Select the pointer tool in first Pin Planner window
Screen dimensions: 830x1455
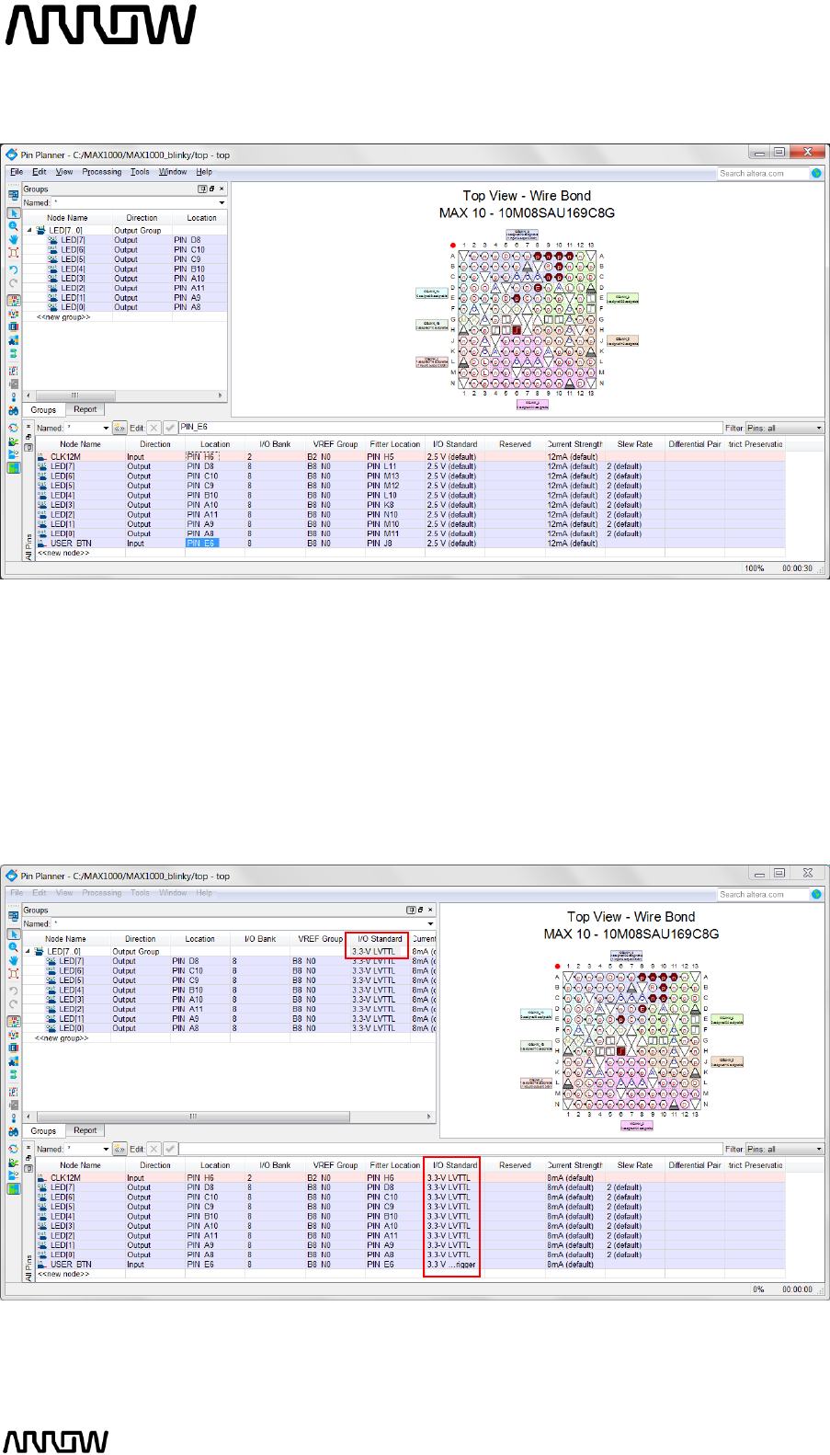pos(13,213)
